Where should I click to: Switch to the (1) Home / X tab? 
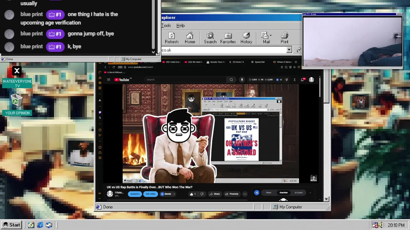tap(236, 62)
